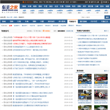
Task: Open ranking item 宝马5系
Action: tap(89, 65)
